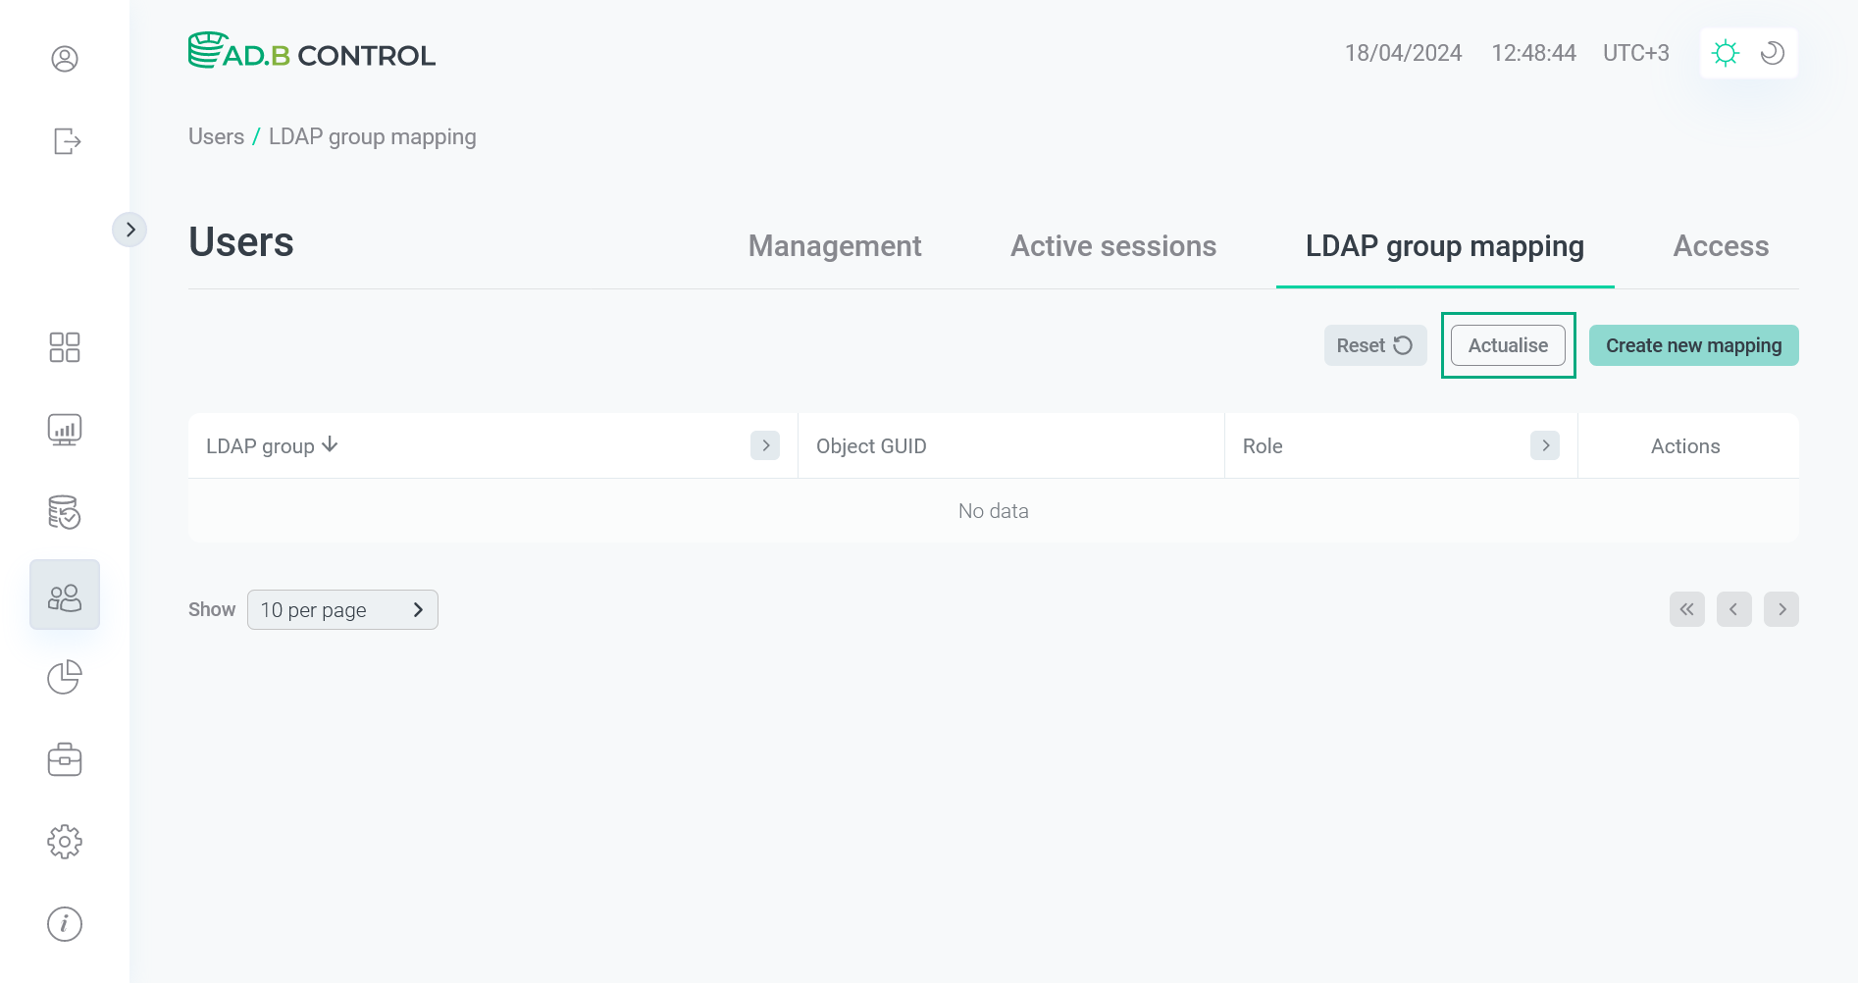Image resolution: width=1858 pixels, height=983 pixels.
Task: Expand the sidebar with the chevron
Action: pyautogui.click(x=130, y=229)
